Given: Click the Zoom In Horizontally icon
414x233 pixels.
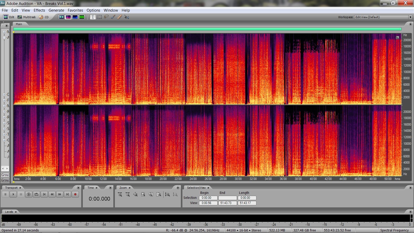Looking at the screenshot, I should pyautogui.click(x=120, y=194).
